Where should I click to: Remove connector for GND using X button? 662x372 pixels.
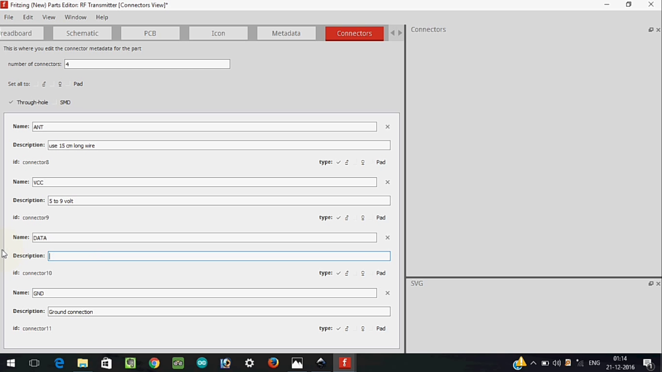(x=388, y=293)
